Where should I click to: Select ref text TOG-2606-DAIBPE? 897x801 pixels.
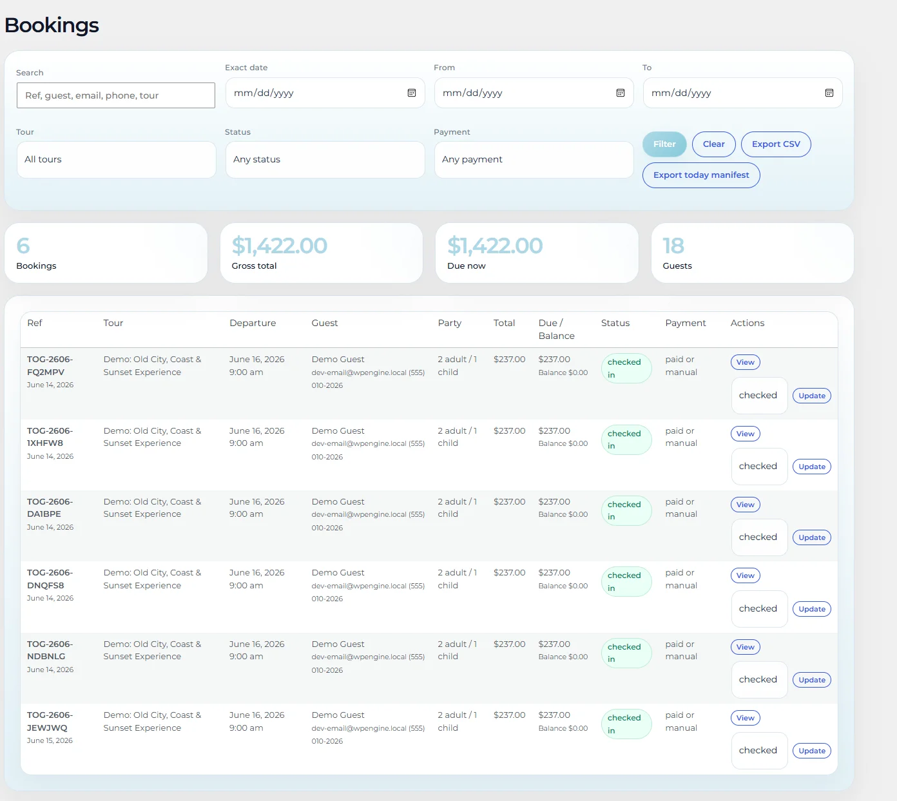point(50,508)
